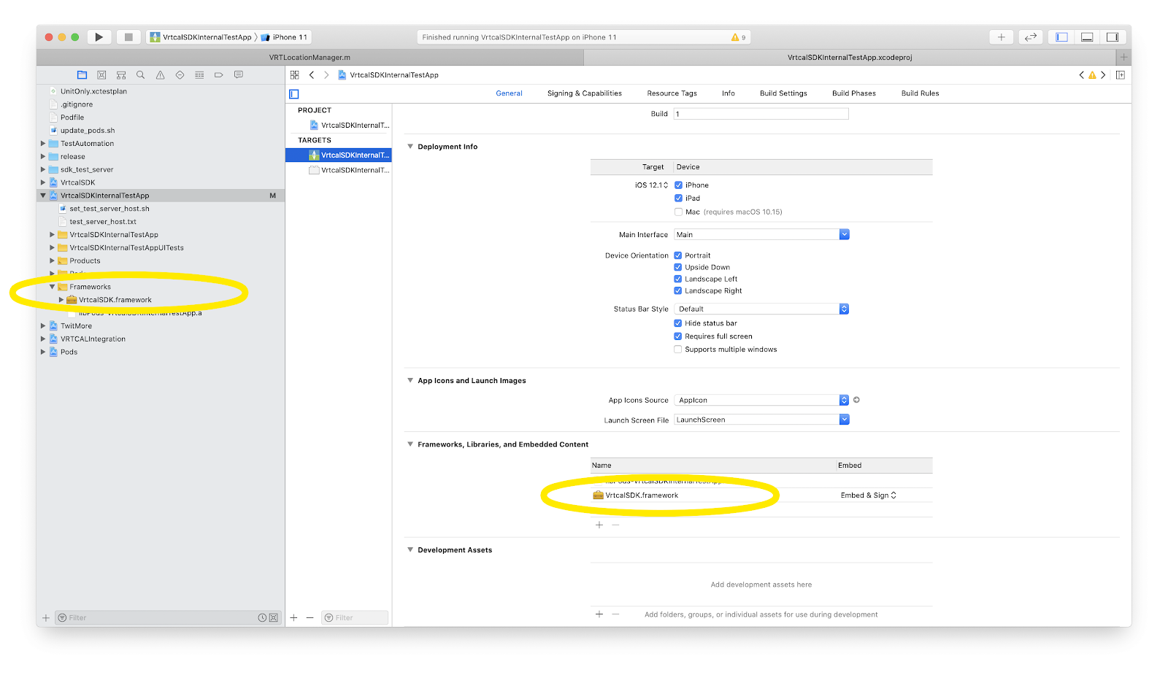Collapse the Development Assets section

(410, 549)
